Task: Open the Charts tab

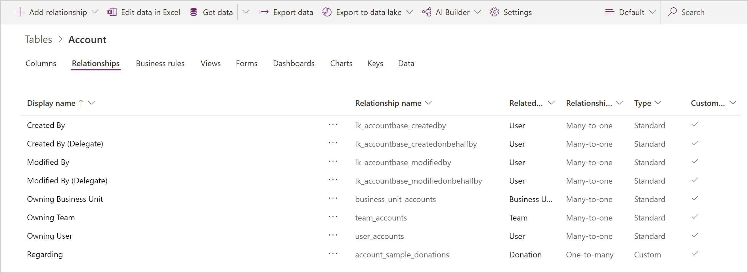Action: pos(341,63)
